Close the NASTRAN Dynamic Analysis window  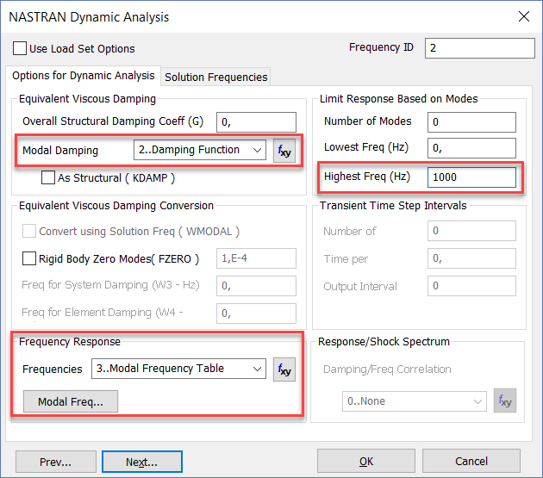(524, 16)
